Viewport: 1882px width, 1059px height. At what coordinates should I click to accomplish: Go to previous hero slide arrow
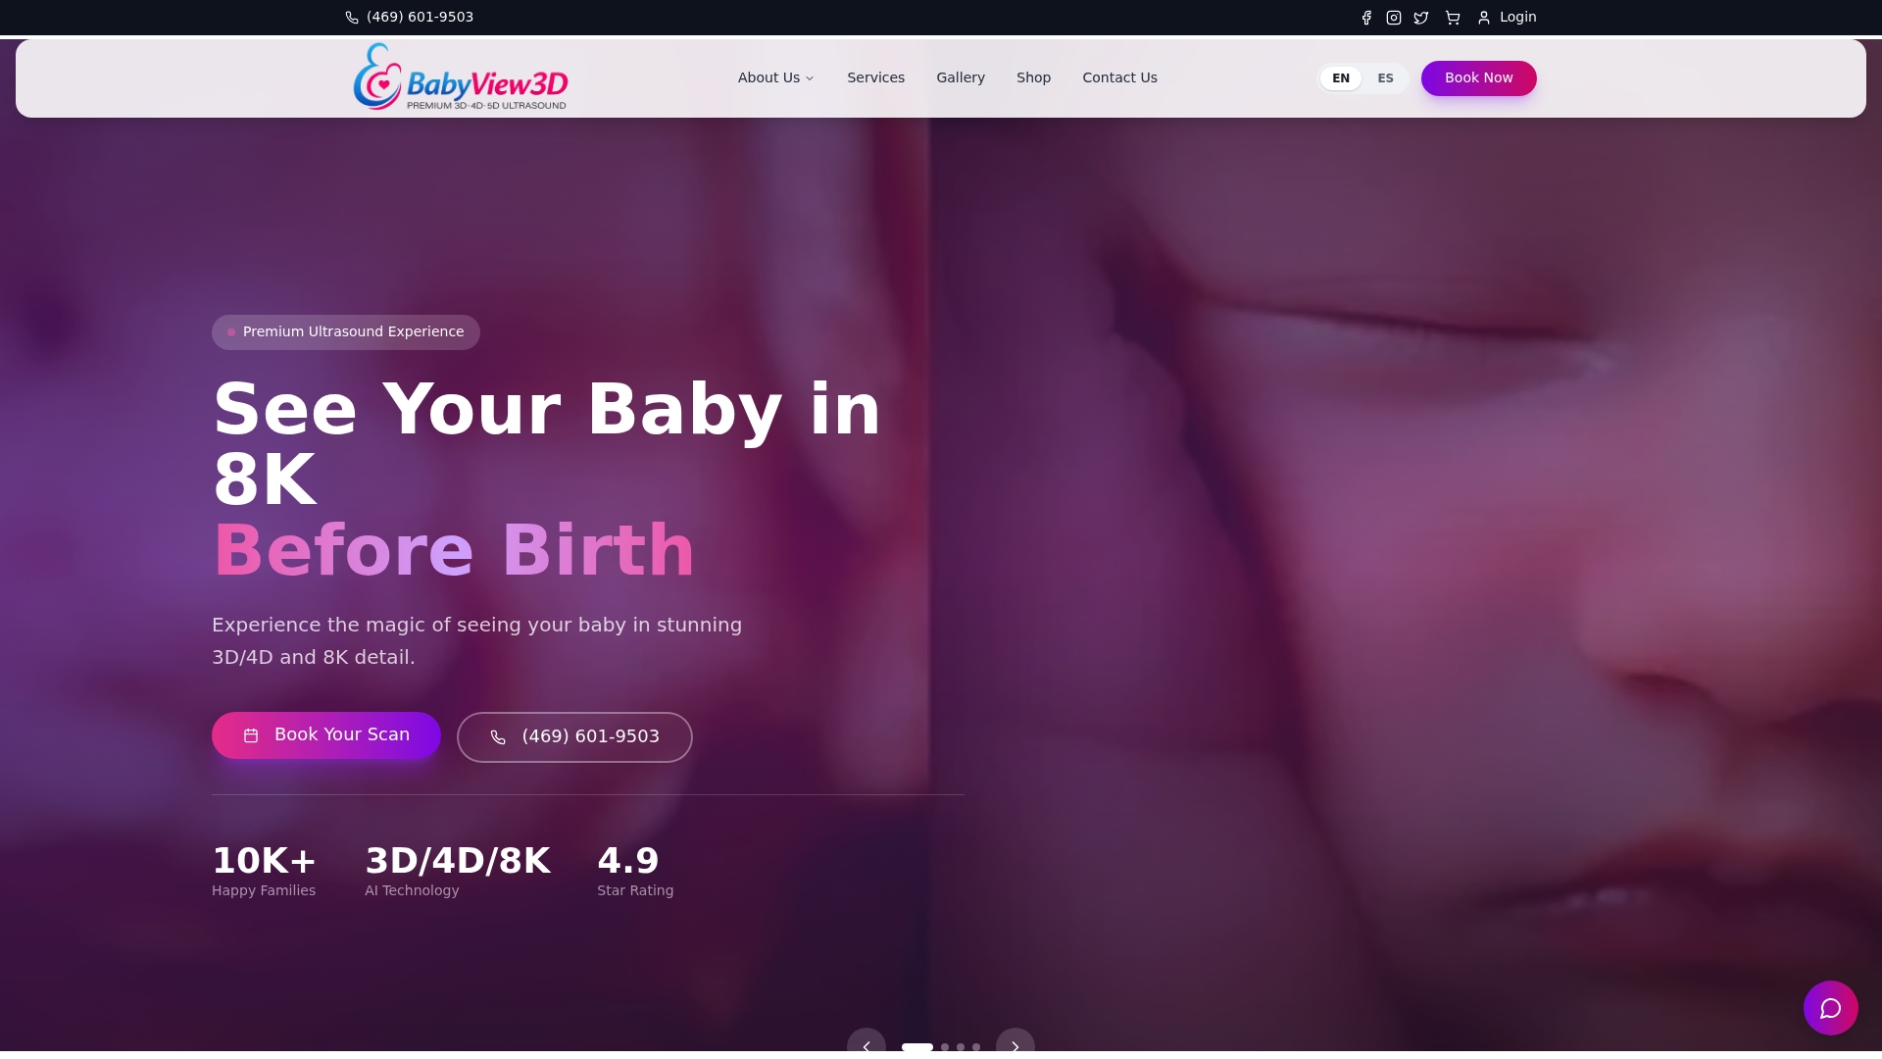(867, 1045)
